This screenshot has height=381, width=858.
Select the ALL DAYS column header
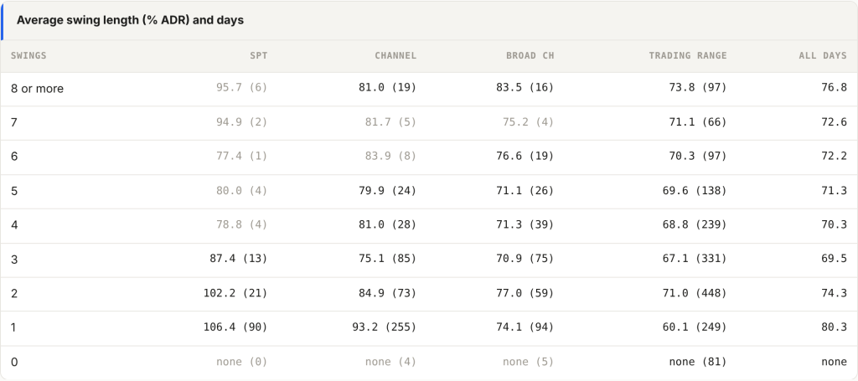823,56
